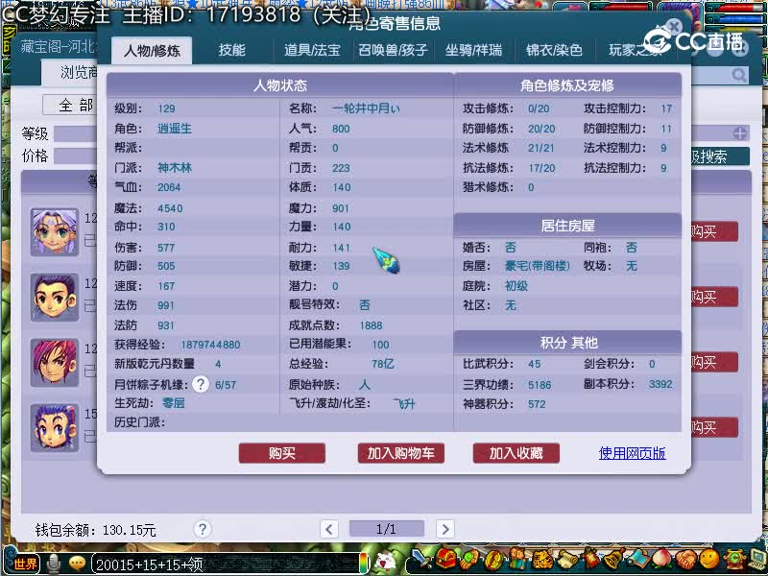Click the white pet face icon beside chat
The height and width of the screenshot is (576, 768).
coord(386,562)
